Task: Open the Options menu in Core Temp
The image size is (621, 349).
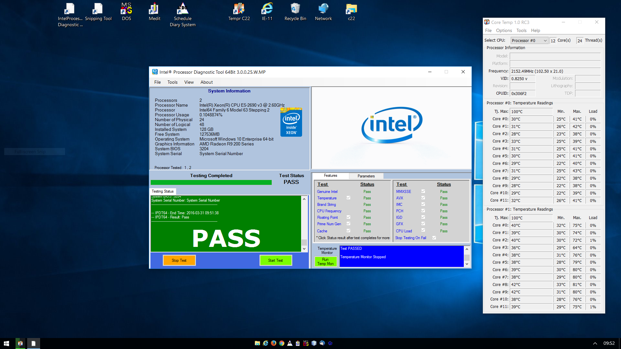Action: click(x=504, y=30)
